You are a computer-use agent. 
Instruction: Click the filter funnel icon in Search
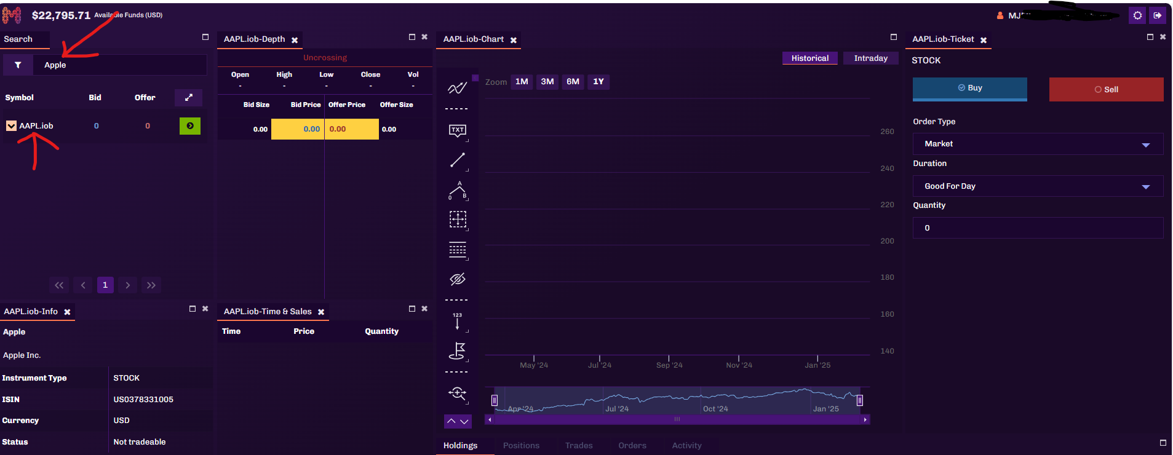[x=18, y=65]
